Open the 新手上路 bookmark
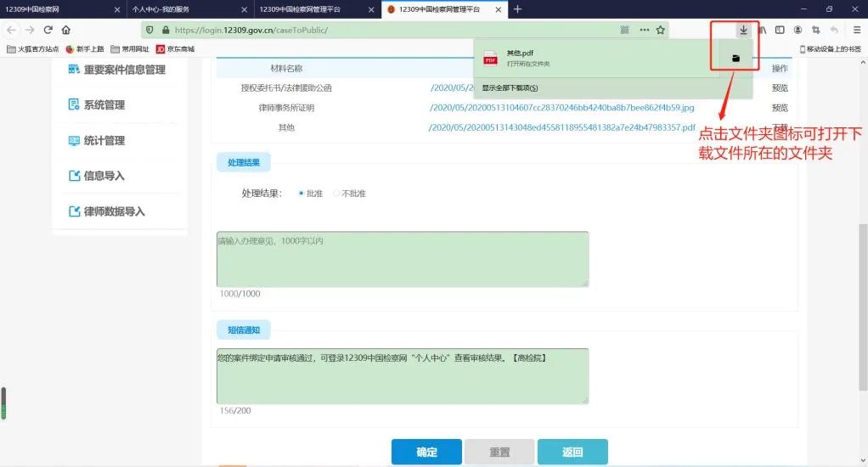The height and width of the screenshot is (467, 868). (85, 49)
